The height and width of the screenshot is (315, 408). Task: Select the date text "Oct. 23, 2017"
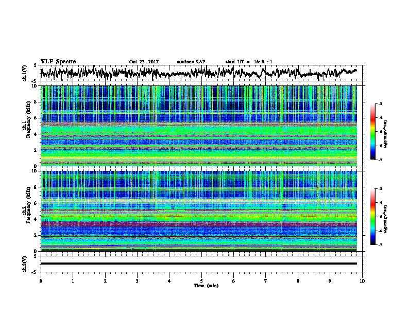[x=144, y=62]
